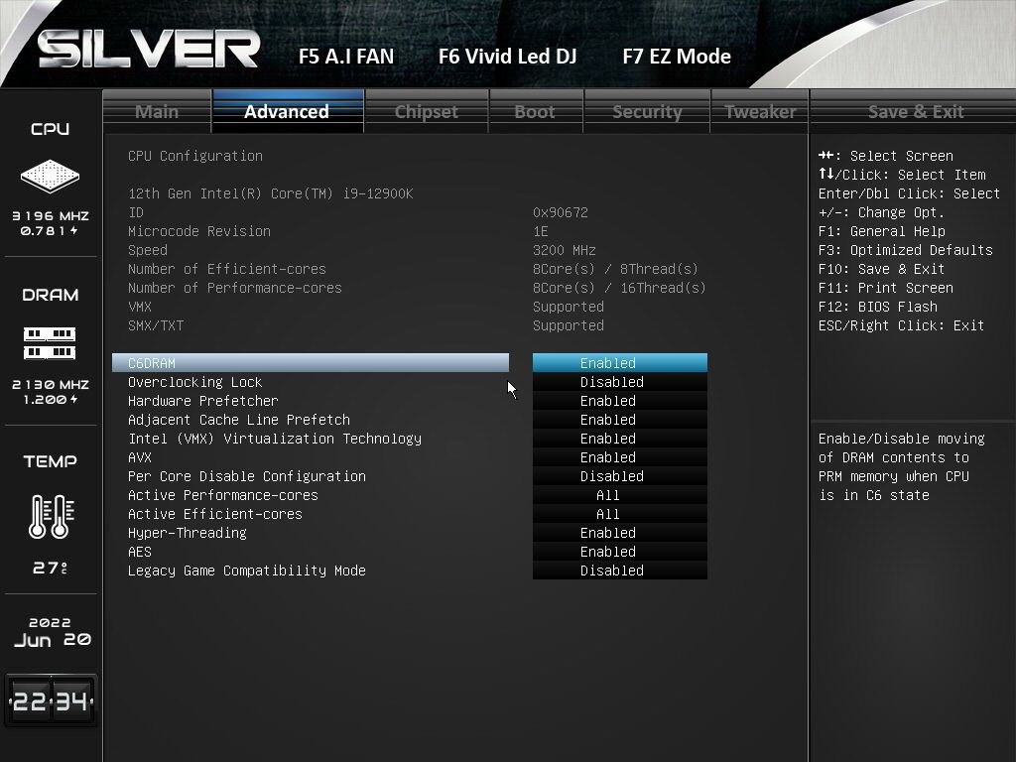The width and height of the screenshot is (1016, 762).
Task: Click the 22:34 flip clock display
Action: [x=51, y=700]
